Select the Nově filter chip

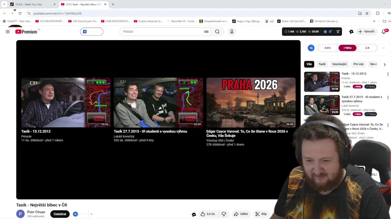pyautogui.click(x=374, y=64)
